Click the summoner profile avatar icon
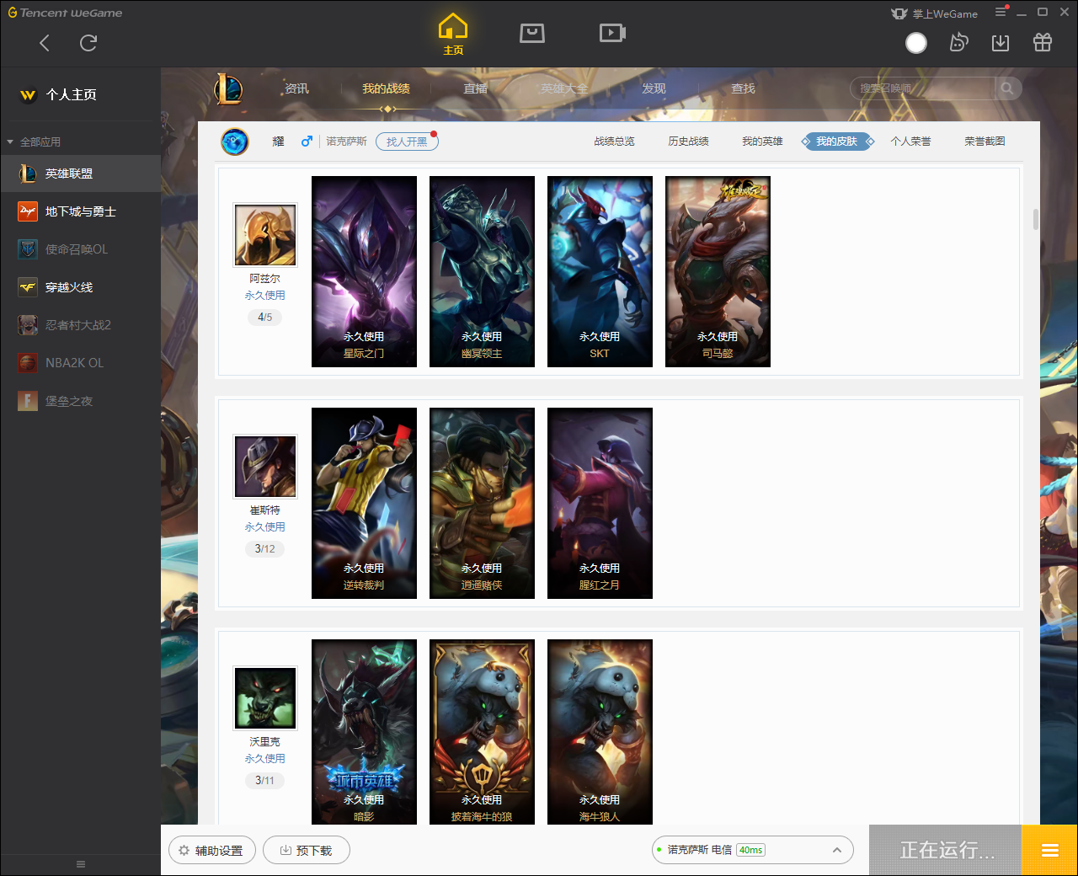This screenshot has width=1078, height=876. pyautogui.click(x=235, y=142)
